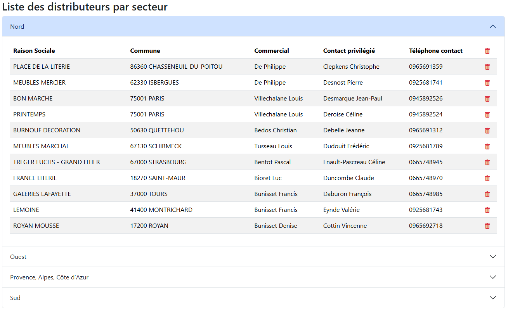This screenshot has width=508, height=312.
Task: Remove the LEMOINE distributor
Action: click(x=487, y=210)
